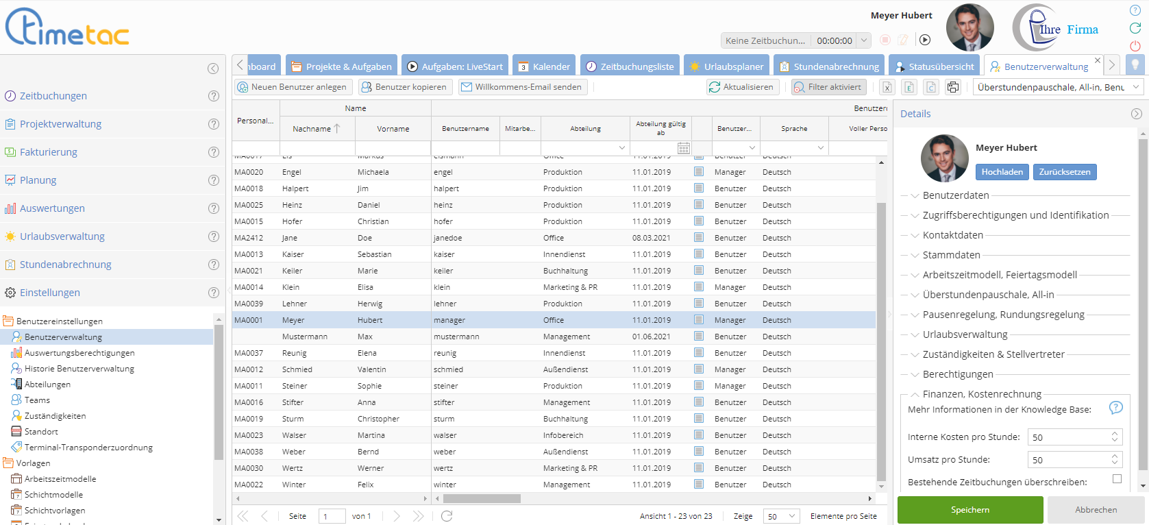Click help icon next to Zeitbuchungen
This screenshot has width=1149, height=525.
pyautogui.click(x=214, y=96)
